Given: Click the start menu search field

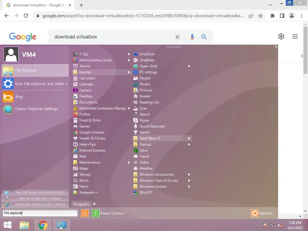Looking at the screenshot, I should 40,213.
